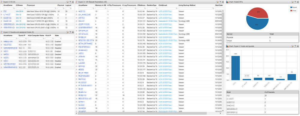Click add-page icon of Hyper-V hosts and guests chart

pos(295,46)
